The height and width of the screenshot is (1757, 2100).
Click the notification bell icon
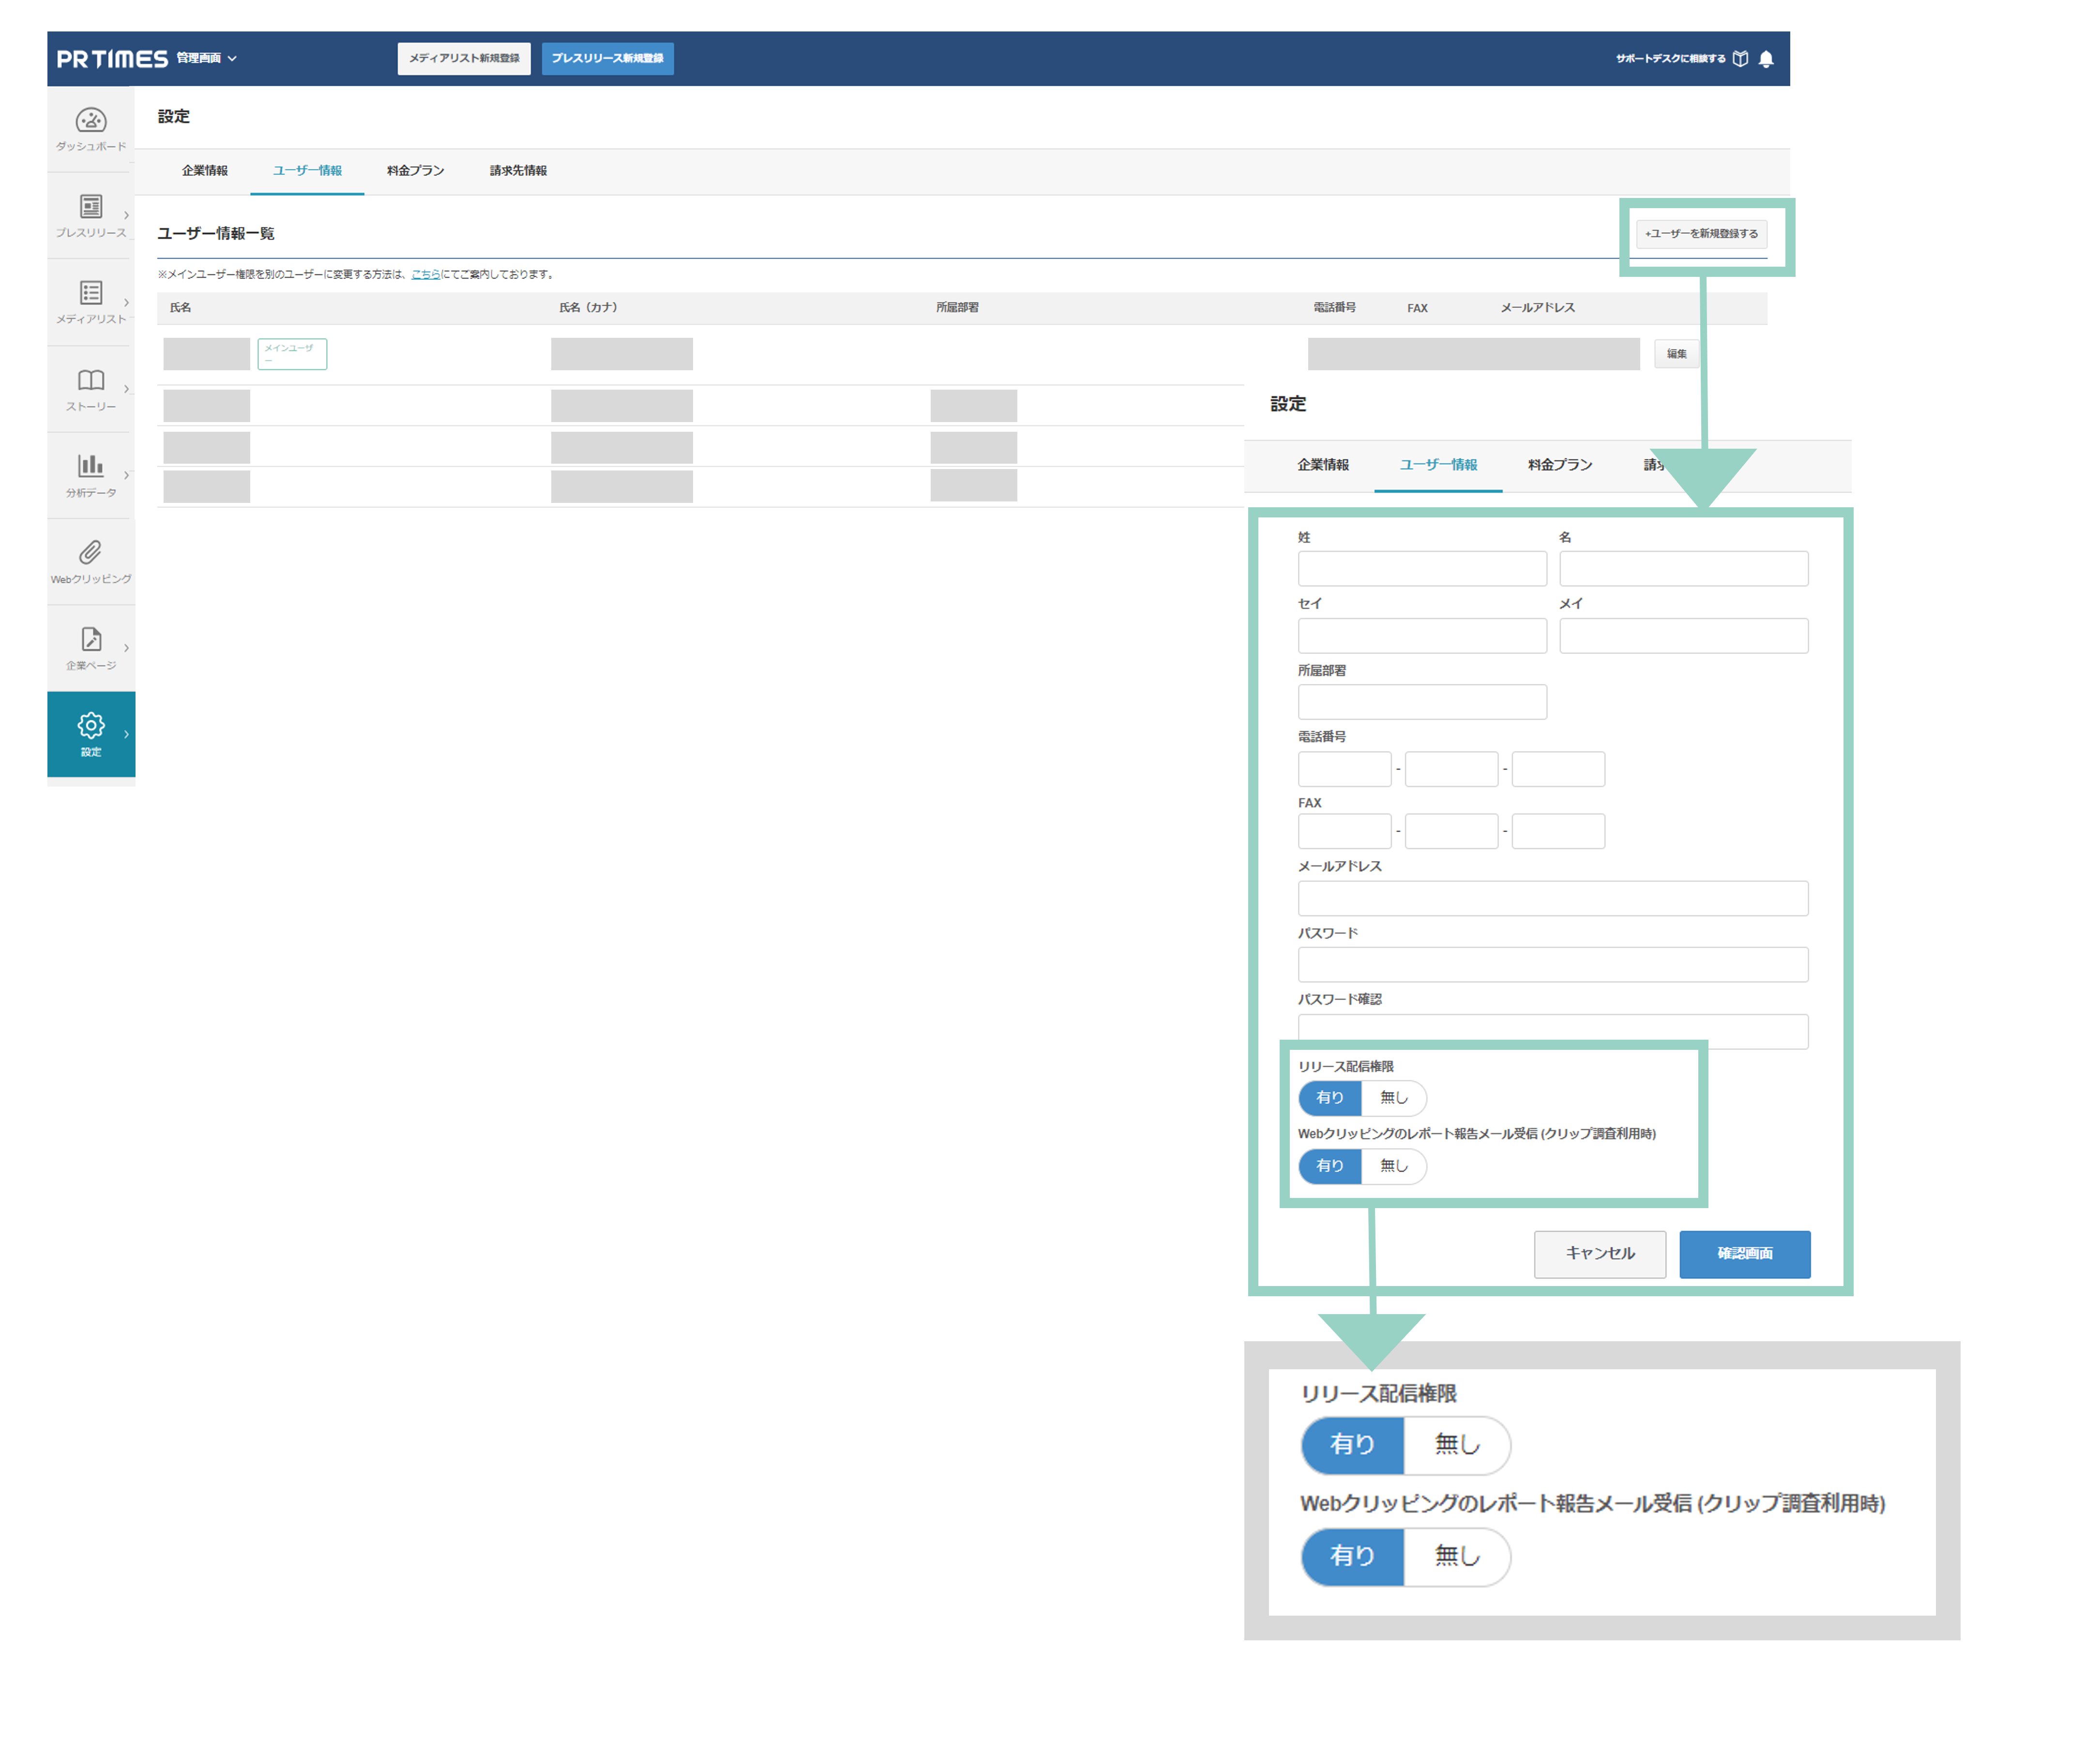point(1767,59)
